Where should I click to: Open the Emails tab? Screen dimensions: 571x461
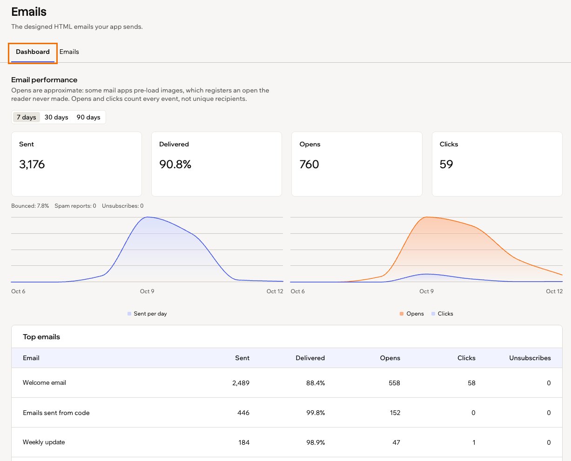click(69, 52)
